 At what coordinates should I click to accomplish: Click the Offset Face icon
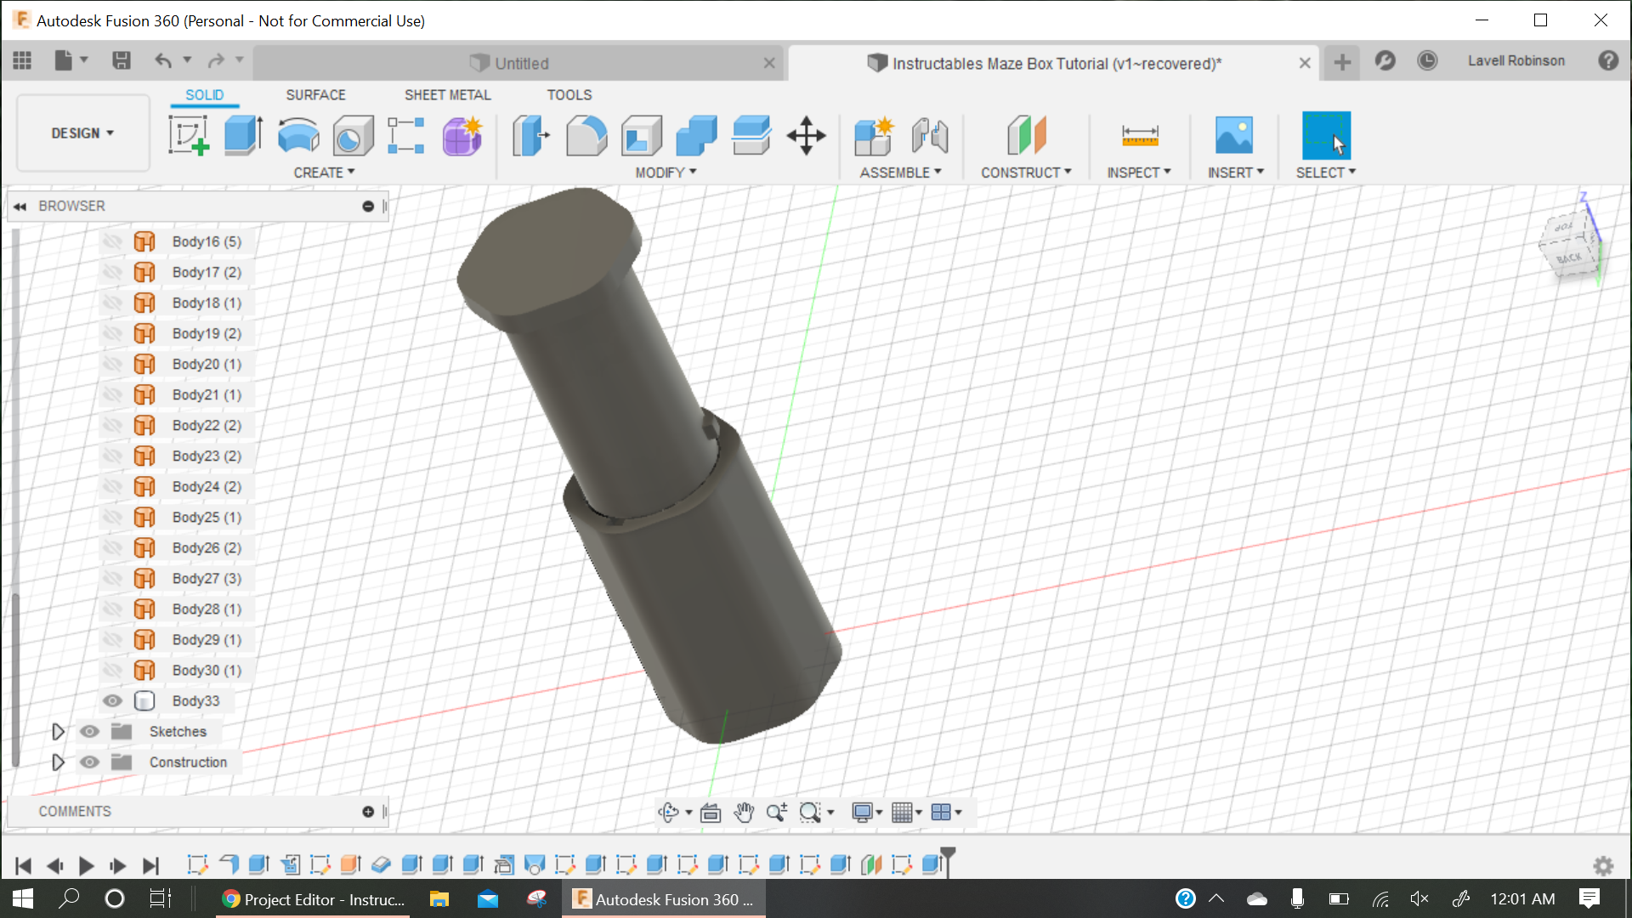751,135
